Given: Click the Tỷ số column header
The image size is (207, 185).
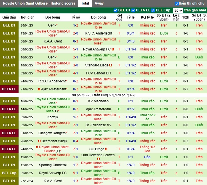Looking at the screenshot, I should coord(75,17).
